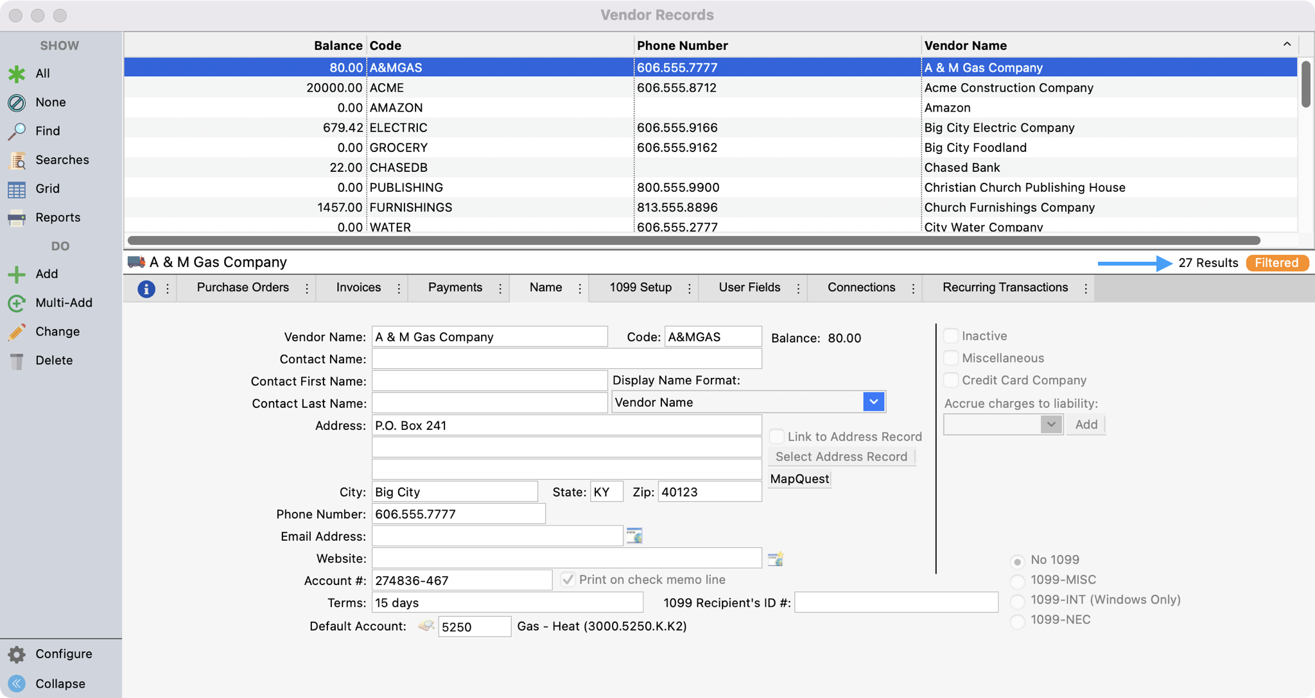The image size is (1315, 698).
Task: Click the magnifying glass Find icon
Action: (17, 131)
